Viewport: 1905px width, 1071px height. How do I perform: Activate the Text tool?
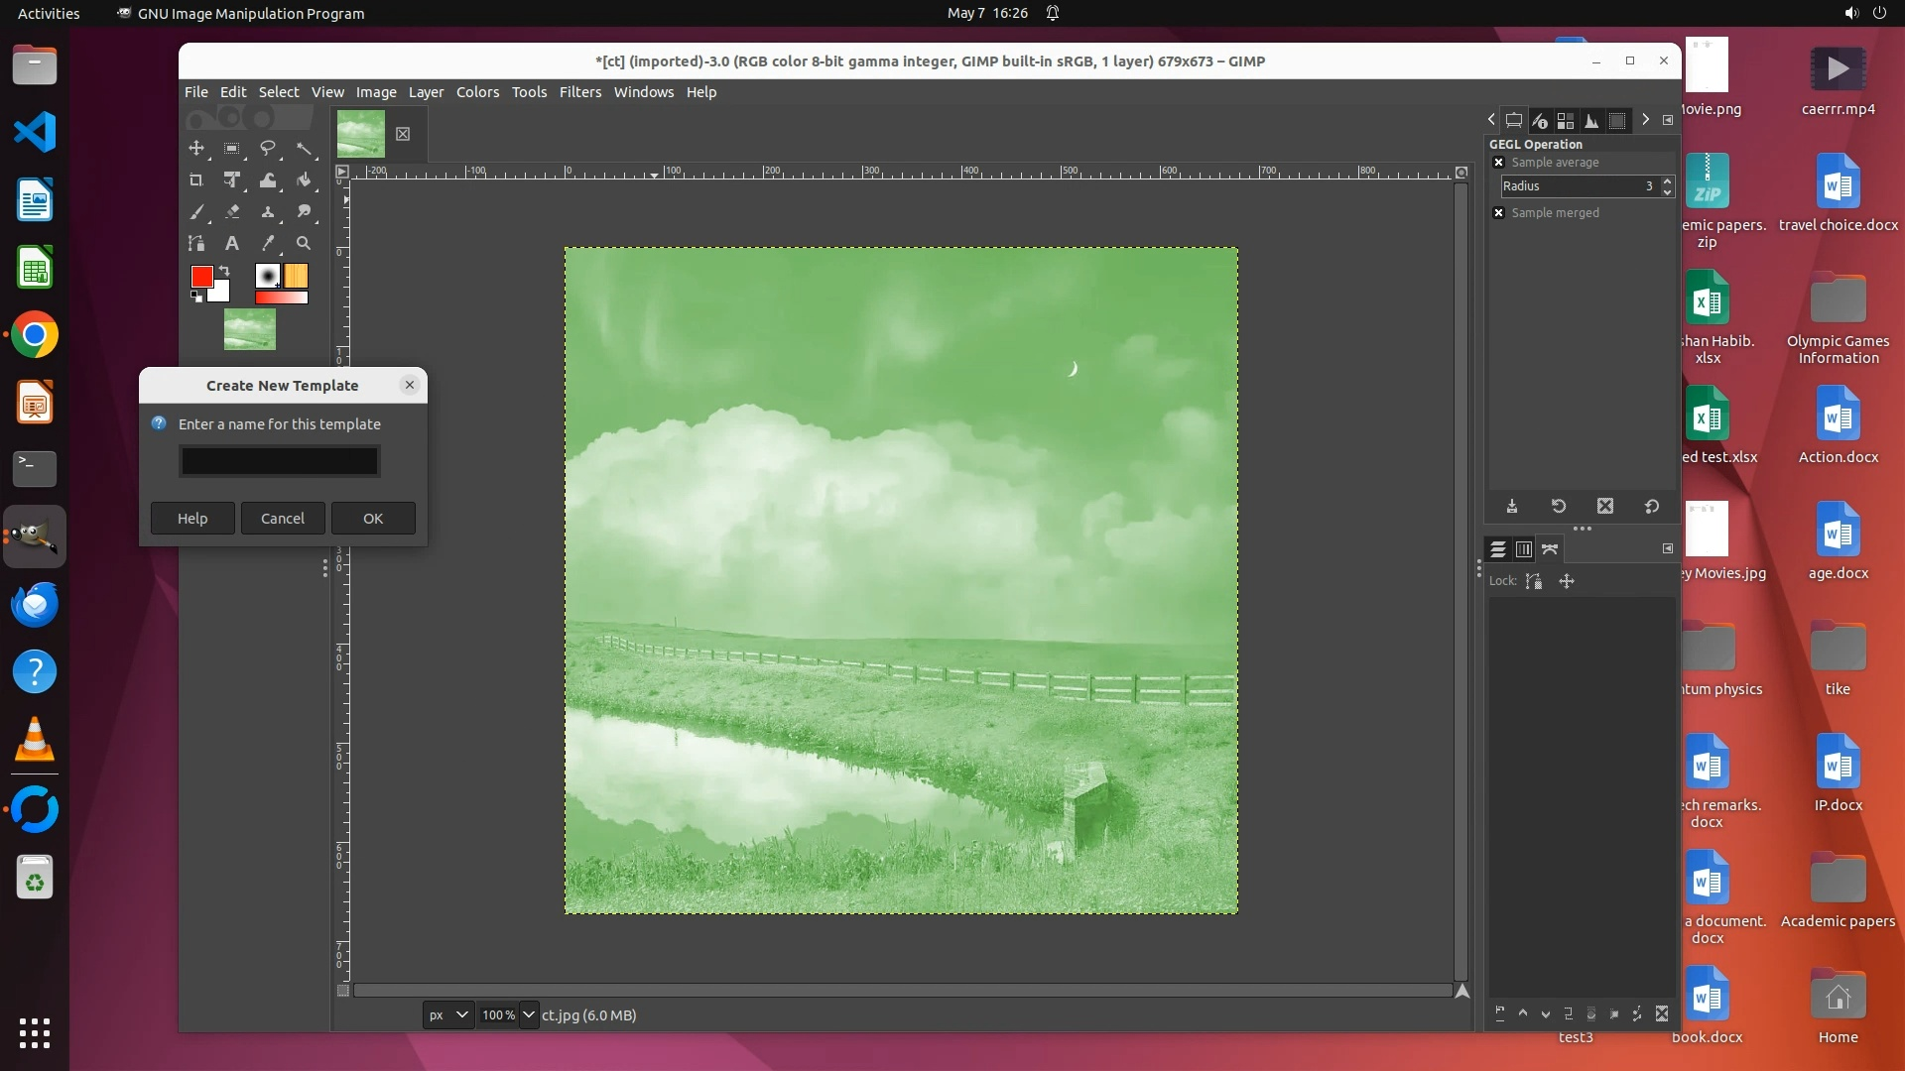tap(232, 243)
